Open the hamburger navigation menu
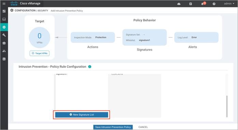This screenshot has height=130, width=238. (x=4, y=3)
